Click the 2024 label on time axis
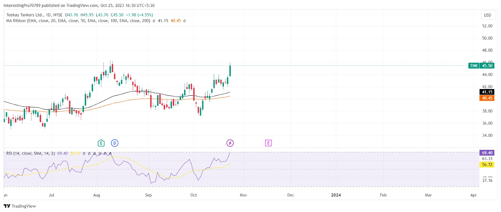This screenshot has width=501, height=212. point(336,195)
